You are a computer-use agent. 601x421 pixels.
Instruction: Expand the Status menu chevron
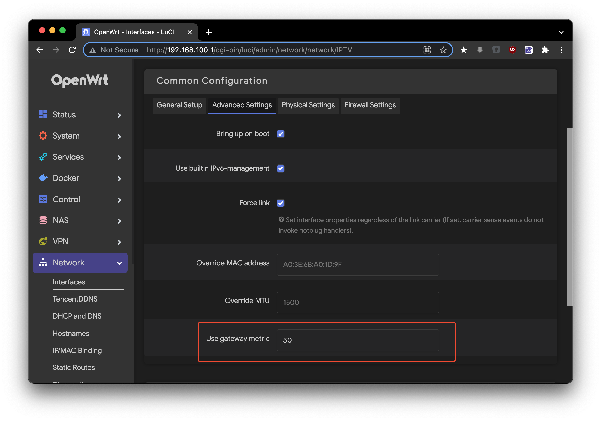pos(119,115)
